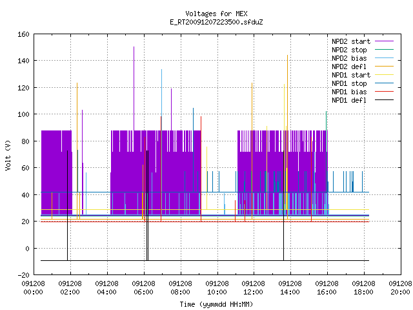Click the NPD2 start legend label
The height and width of the screenshot is (310, 413).
(x=351, y=41)
